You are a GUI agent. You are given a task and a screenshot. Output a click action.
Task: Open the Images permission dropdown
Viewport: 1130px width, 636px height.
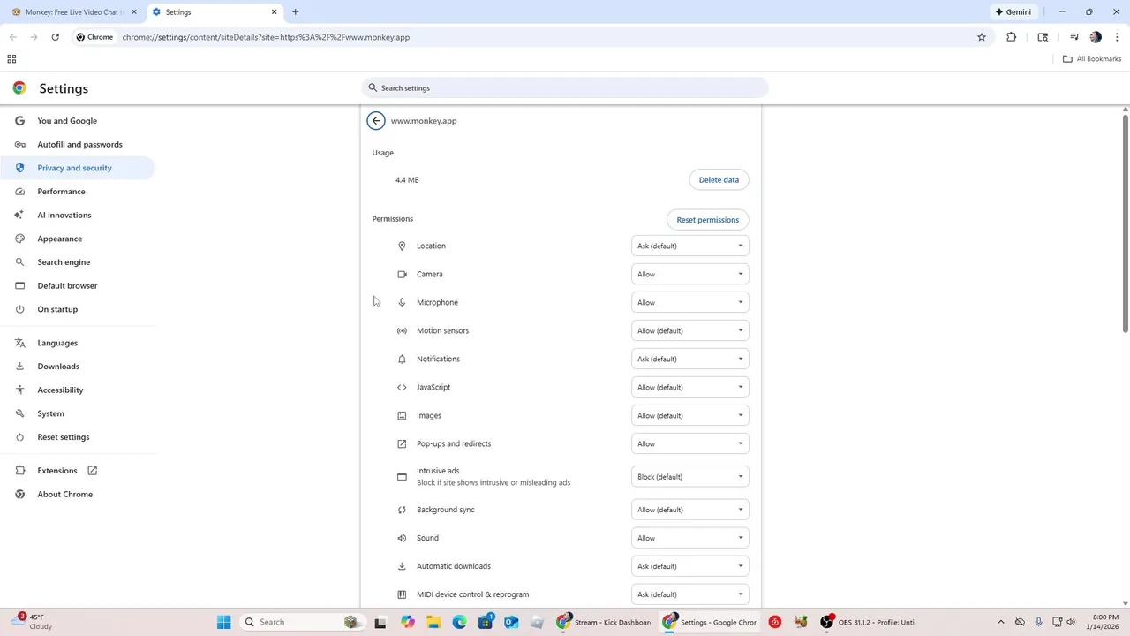point(690,415)
